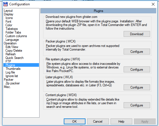
Task: Select the highlighted Plugins tree entry
Action: coord(21,65)
